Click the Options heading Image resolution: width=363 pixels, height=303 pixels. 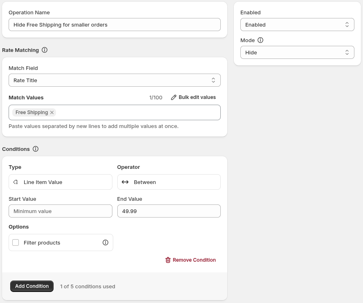coord(19,227)
